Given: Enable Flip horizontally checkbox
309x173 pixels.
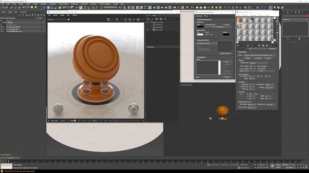Looking at the screenshot, I should coord(257,66).
